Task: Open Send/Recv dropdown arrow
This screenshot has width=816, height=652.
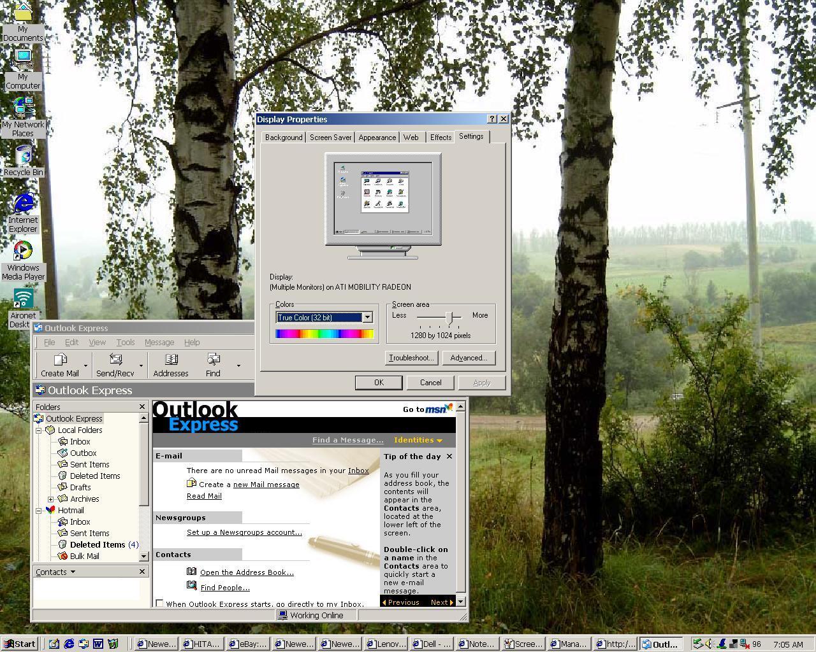Action: (141, 365)
